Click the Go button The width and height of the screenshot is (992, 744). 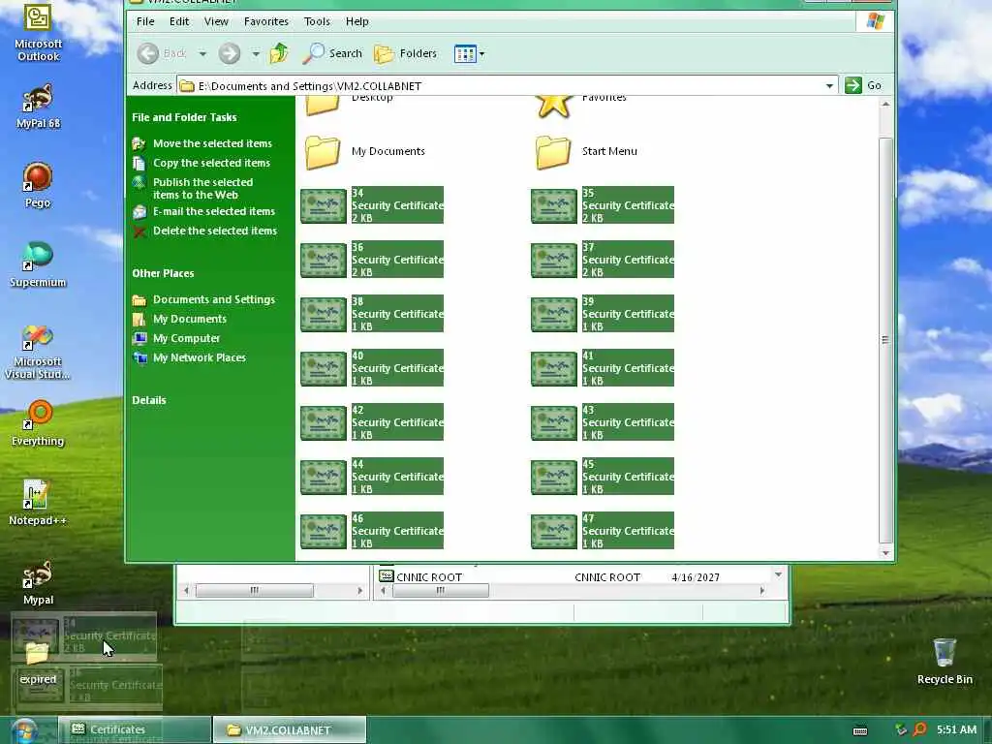coord(863,85)
